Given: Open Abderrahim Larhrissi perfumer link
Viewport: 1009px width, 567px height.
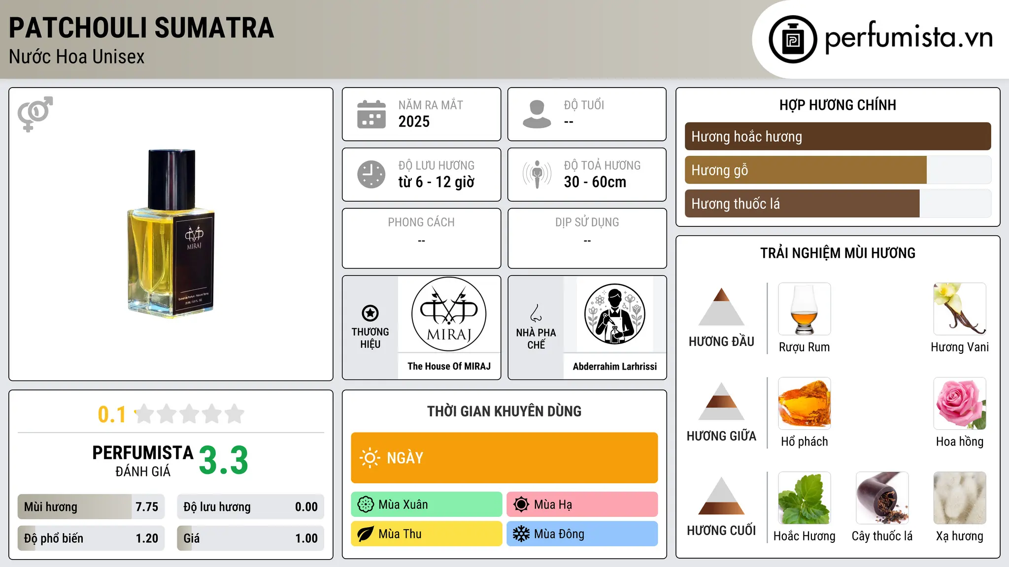Looking at the screenshot, I should [615, 366].
